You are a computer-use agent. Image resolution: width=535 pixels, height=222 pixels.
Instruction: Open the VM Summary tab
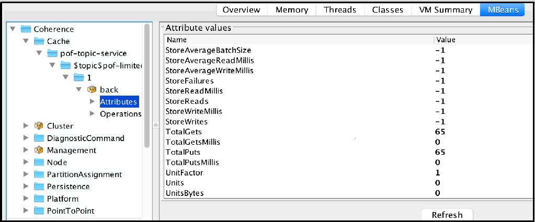pos(446,10)
